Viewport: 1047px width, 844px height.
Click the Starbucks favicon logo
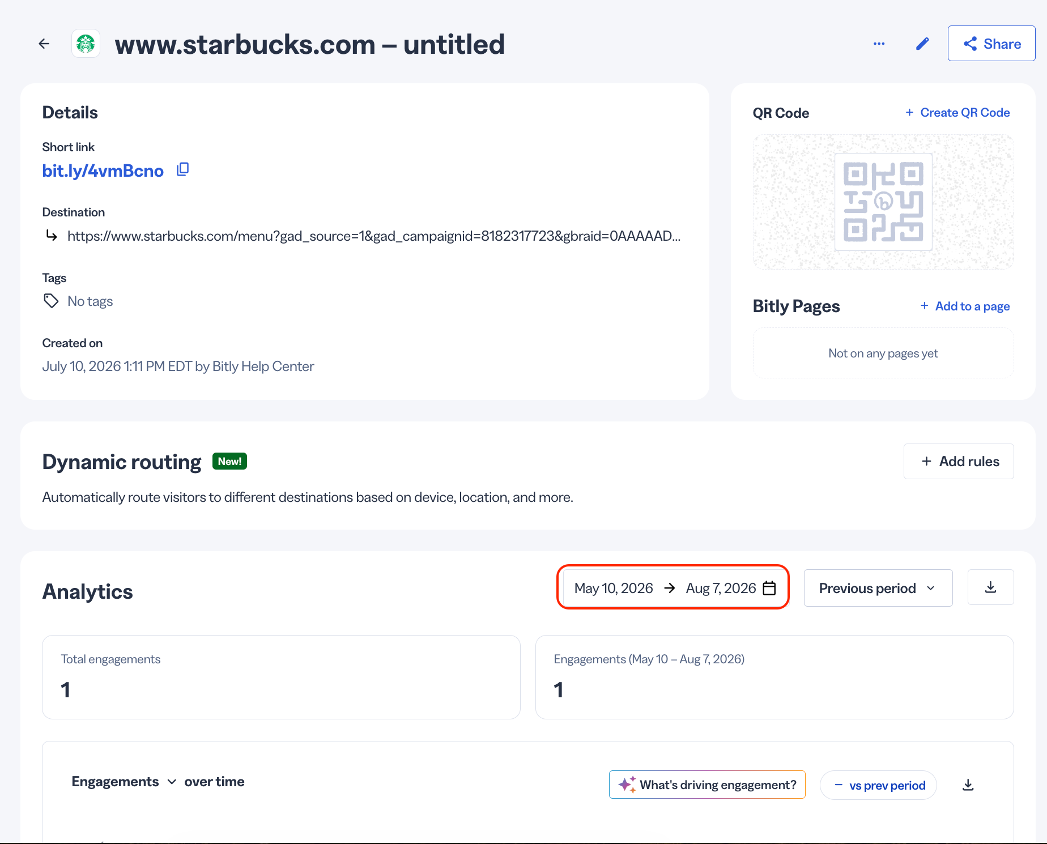pos(86,44)
